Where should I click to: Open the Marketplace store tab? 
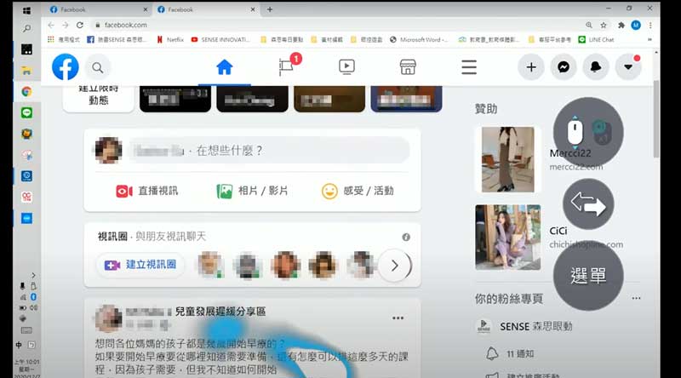pos(408,67)
